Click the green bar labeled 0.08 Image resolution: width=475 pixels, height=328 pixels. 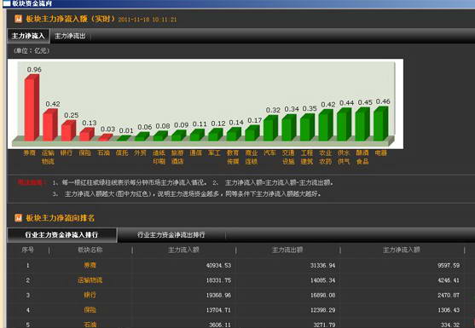160,135
